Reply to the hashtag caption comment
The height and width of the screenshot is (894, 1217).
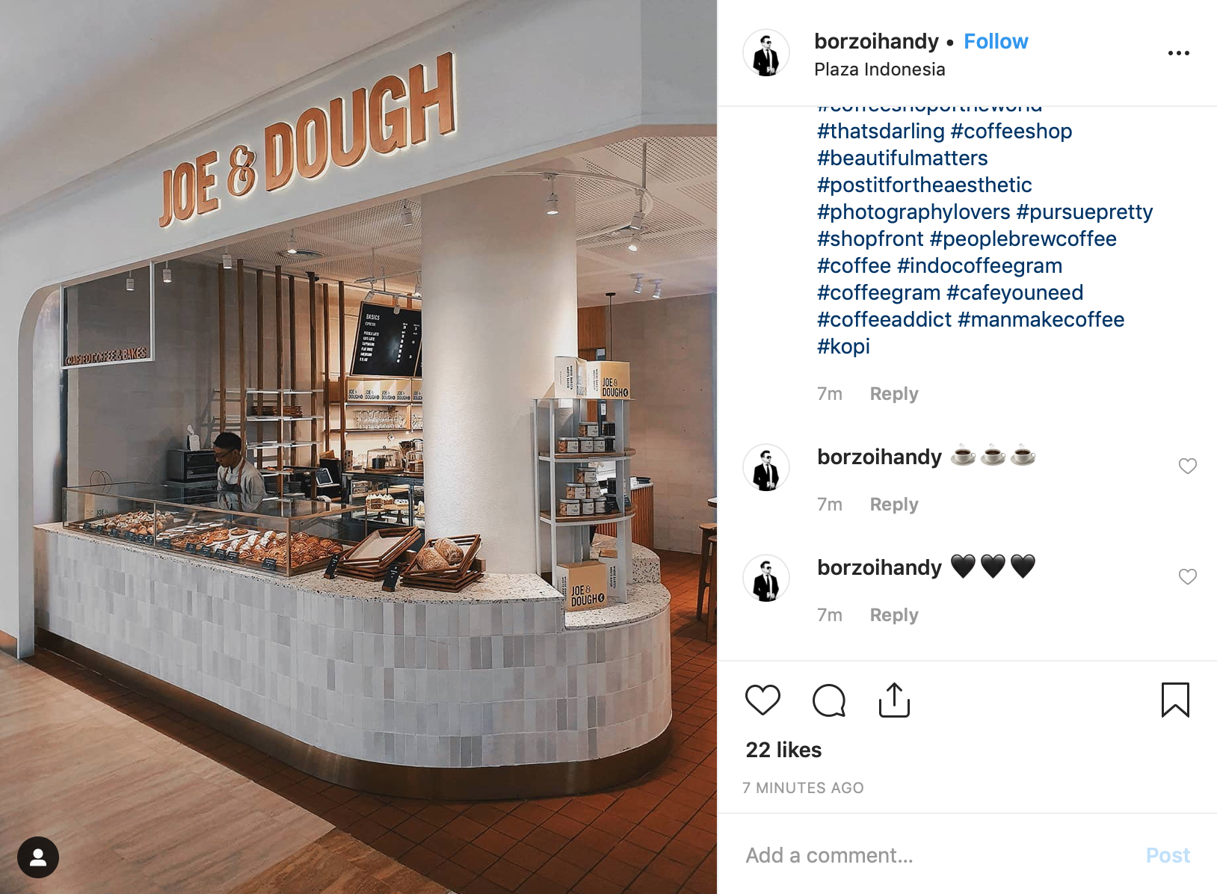tap(894, 394)
